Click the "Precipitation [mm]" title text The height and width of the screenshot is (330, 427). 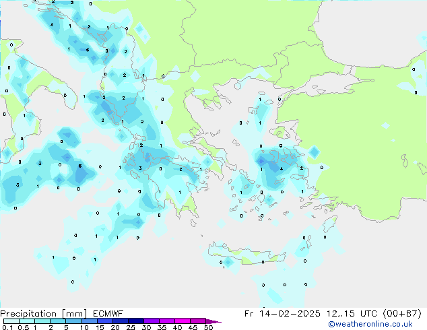click(44, 314)
